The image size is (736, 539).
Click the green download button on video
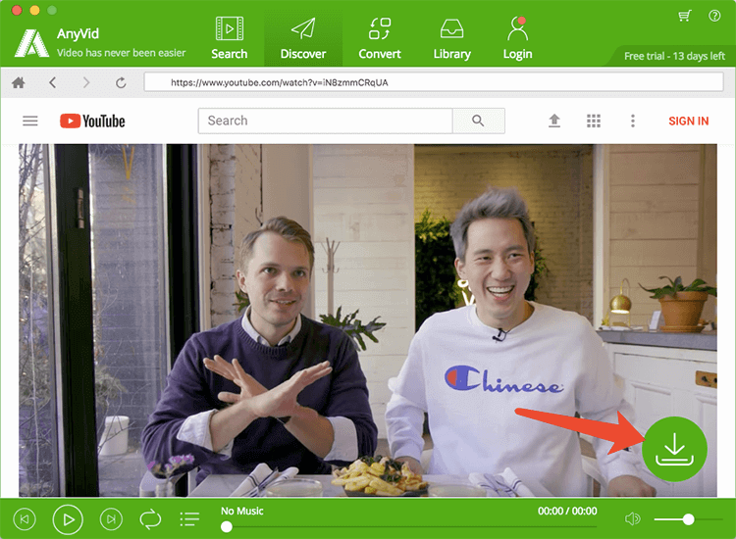point(674,449)
